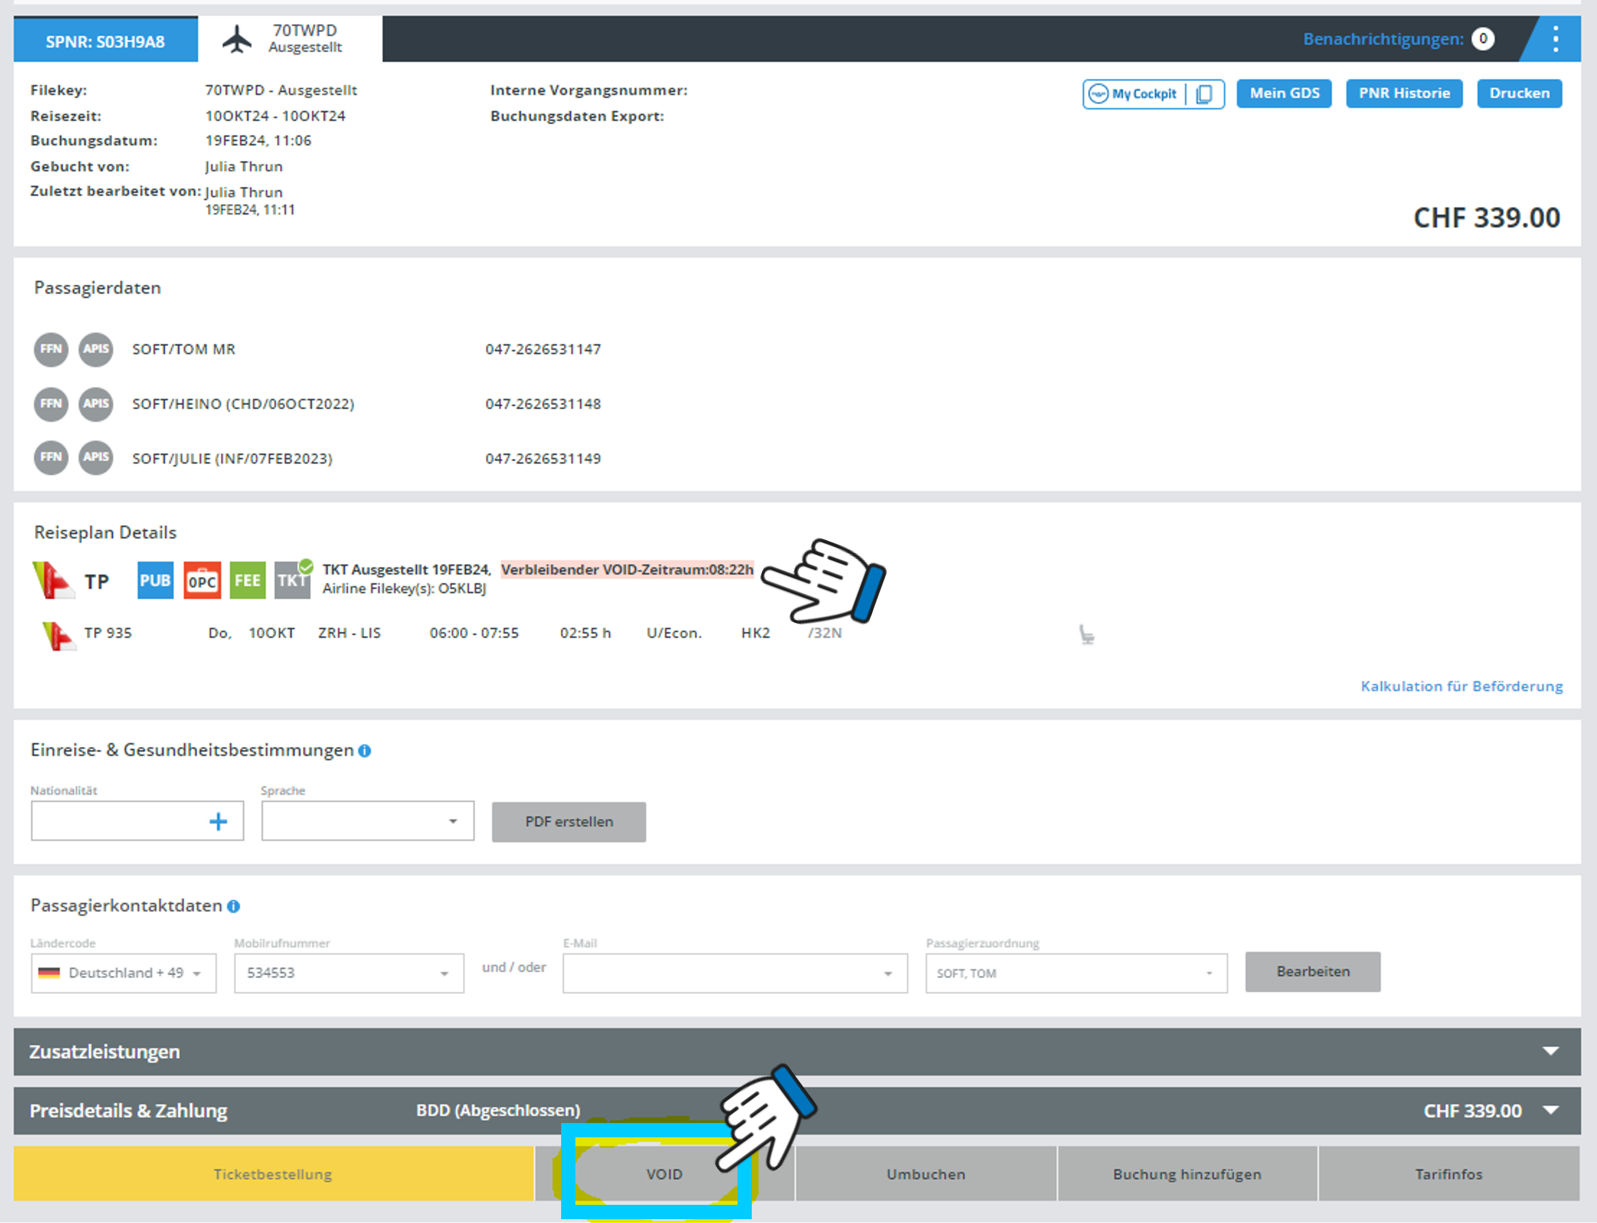Open the Ländercode Deutschland +49 dropdown
1597x1223 pixels.
(x=123, y=974)
